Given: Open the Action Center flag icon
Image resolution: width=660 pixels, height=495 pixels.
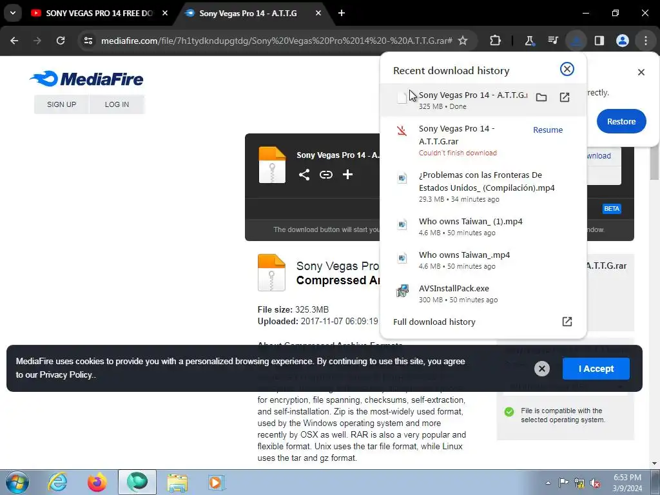Looking at the screenshot, I should (x=563, y=483).
